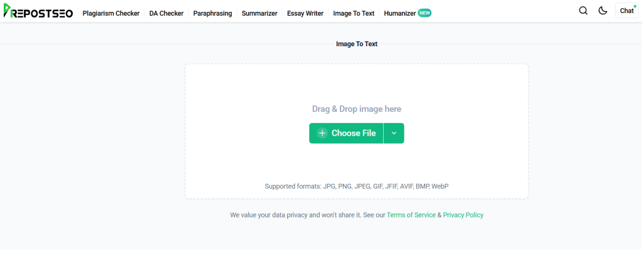The height and width of the screenshot is (265, 642).
Task: Open the Chat button
Action: [626, 11]
